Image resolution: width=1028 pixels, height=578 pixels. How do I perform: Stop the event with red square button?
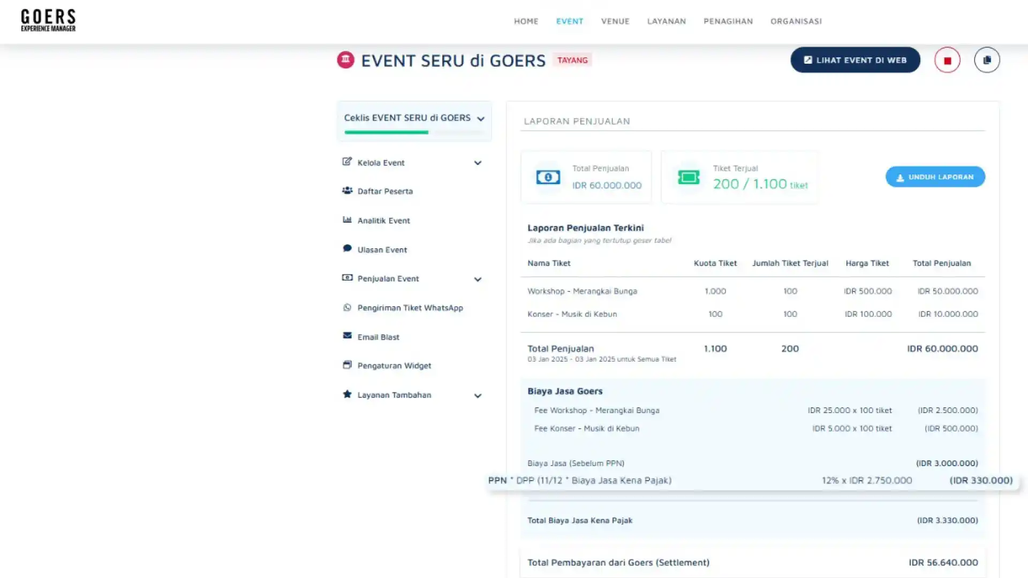(x=947, y=60)
